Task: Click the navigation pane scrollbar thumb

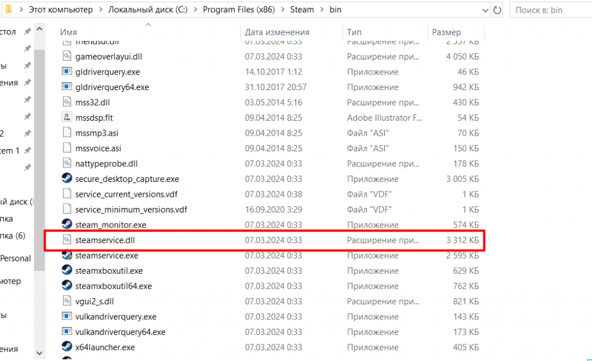Action: (39, 160)
